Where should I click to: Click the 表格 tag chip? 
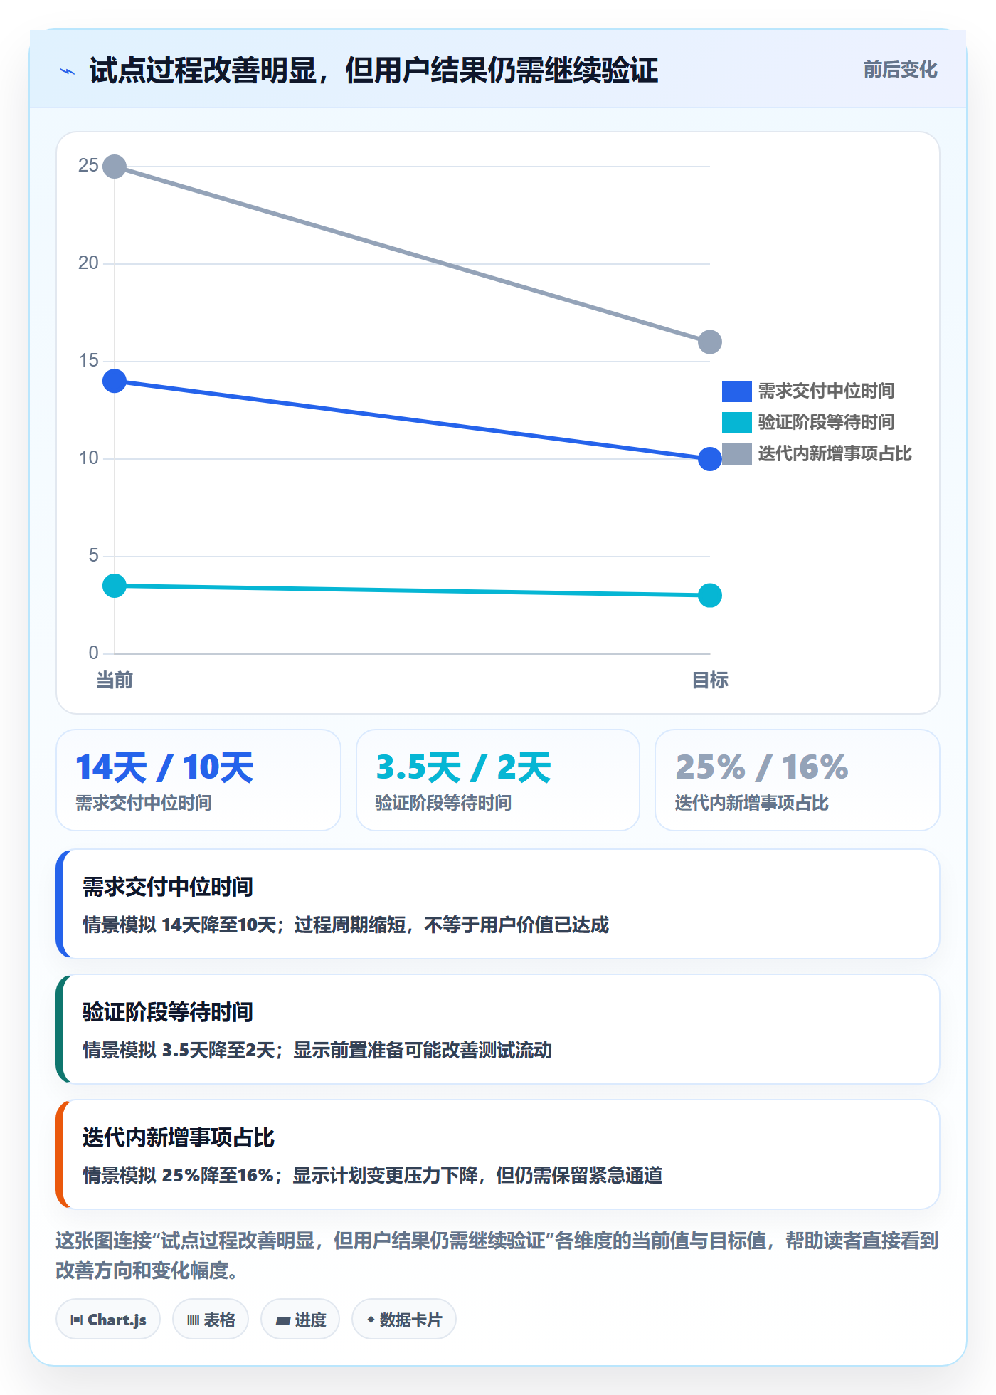coord(211,1320)
